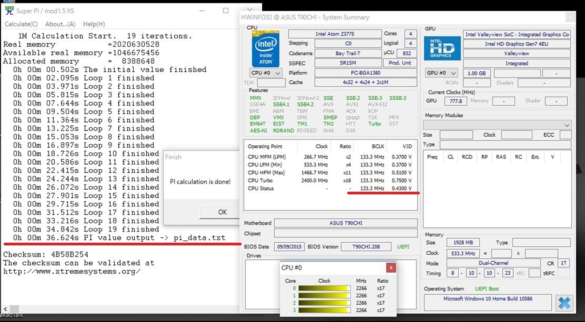Click the SSE4.2 feature label
The image size is (585, 322).
306,105
